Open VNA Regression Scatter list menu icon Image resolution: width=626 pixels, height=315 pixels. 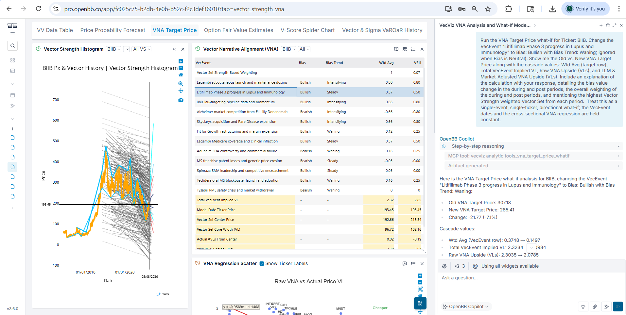(413, 264)
